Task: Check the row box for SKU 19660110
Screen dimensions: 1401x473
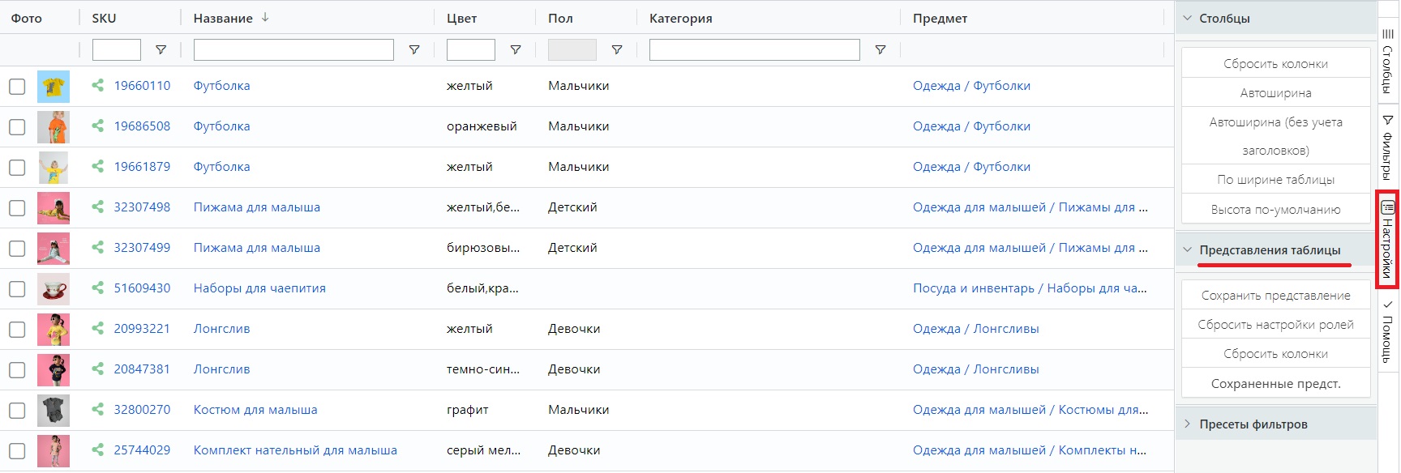Action: tap(17, 86)
